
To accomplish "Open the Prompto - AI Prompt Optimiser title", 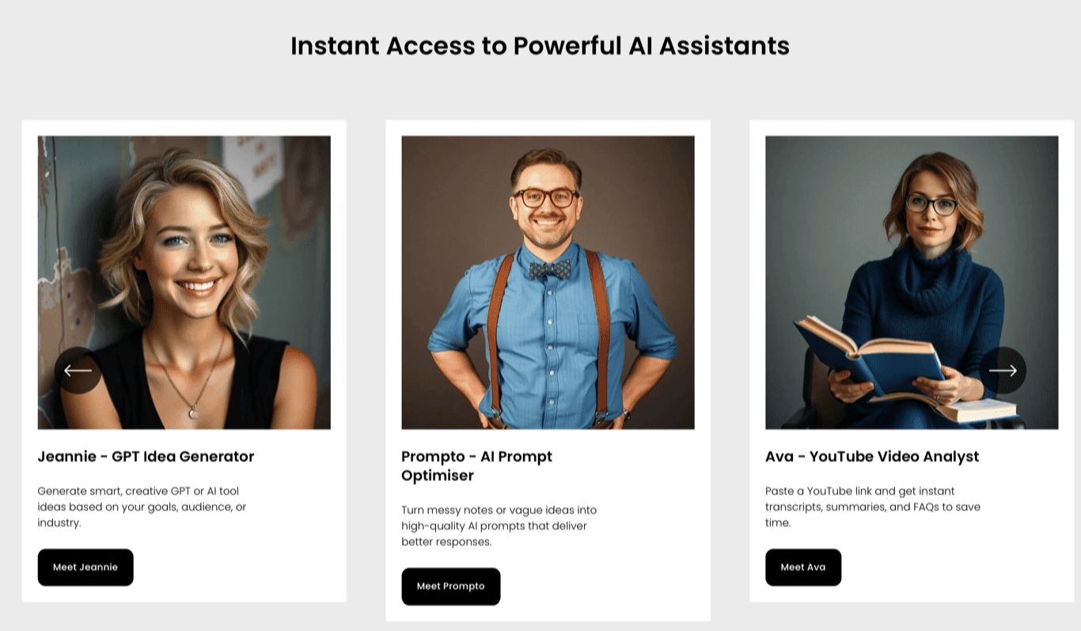I will 477,466.
